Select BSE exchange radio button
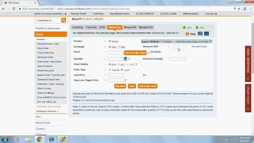 (x=119, y=47)
